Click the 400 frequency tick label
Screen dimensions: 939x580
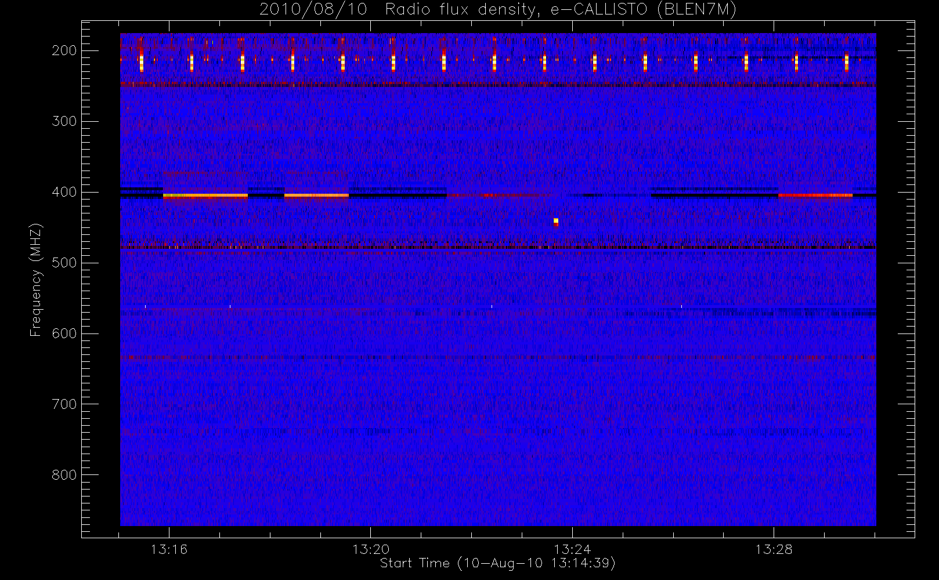pyautogui.click(x=64, y=192)
